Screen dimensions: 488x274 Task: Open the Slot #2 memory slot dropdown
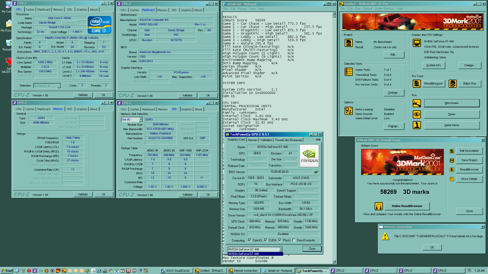[141, 119]
